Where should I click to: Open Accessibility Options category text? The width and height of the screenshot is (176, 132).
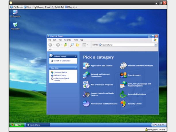point(137,94)
